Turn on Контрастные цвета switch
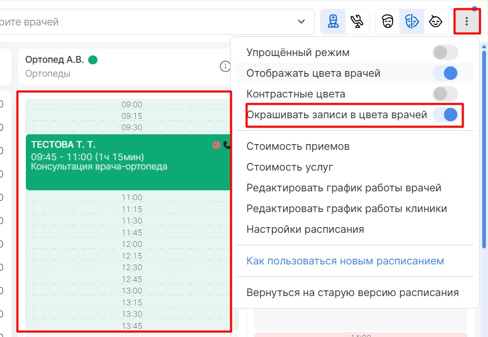This screenshot has width=488, height=337. point(445,94)
